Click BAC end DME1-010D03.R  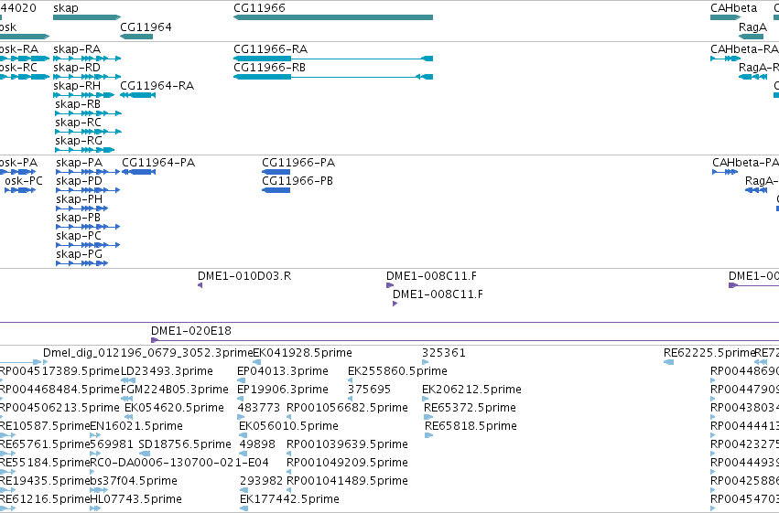coord(200,285)
